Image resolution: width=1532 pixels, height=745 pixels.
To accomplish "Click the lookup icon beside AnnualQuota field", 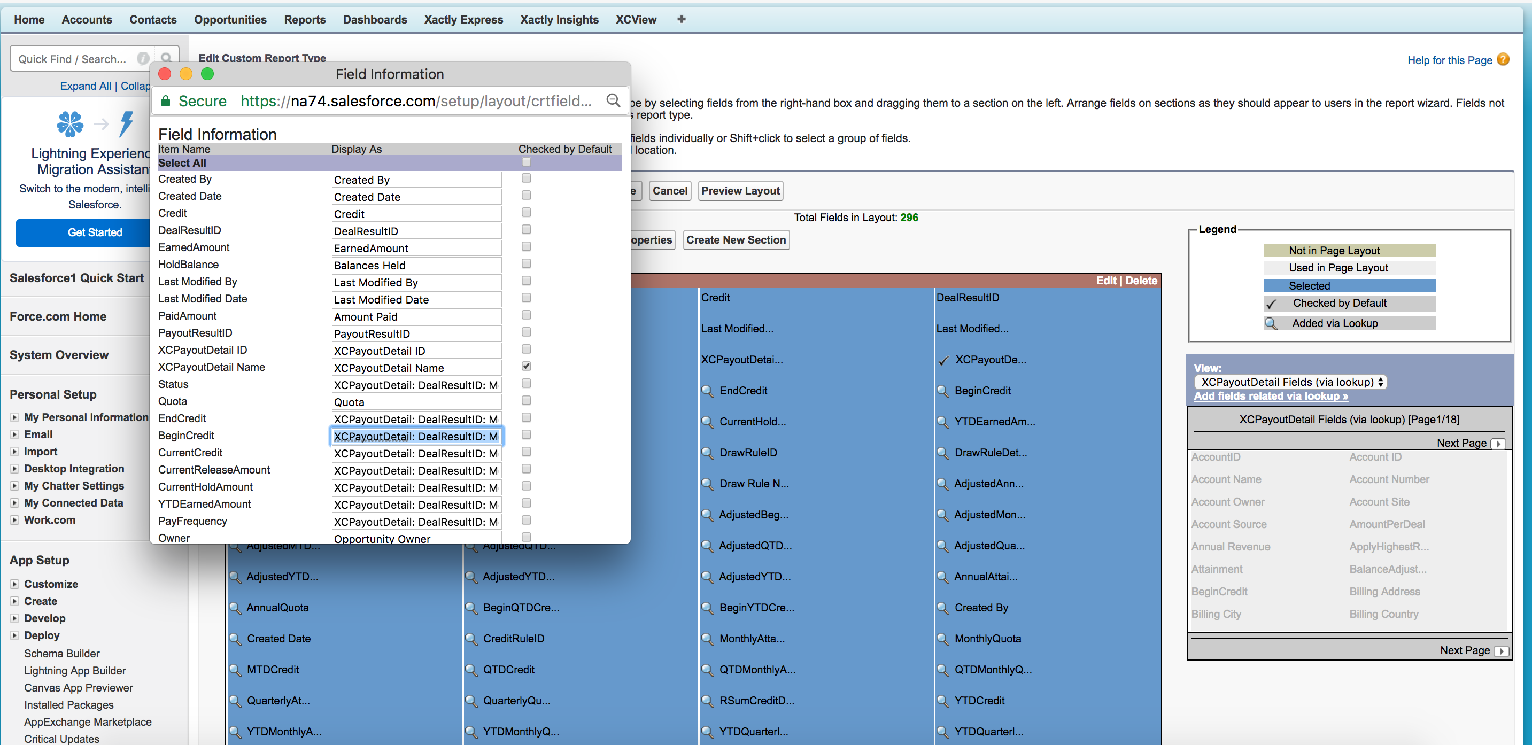I will point(236,608).
